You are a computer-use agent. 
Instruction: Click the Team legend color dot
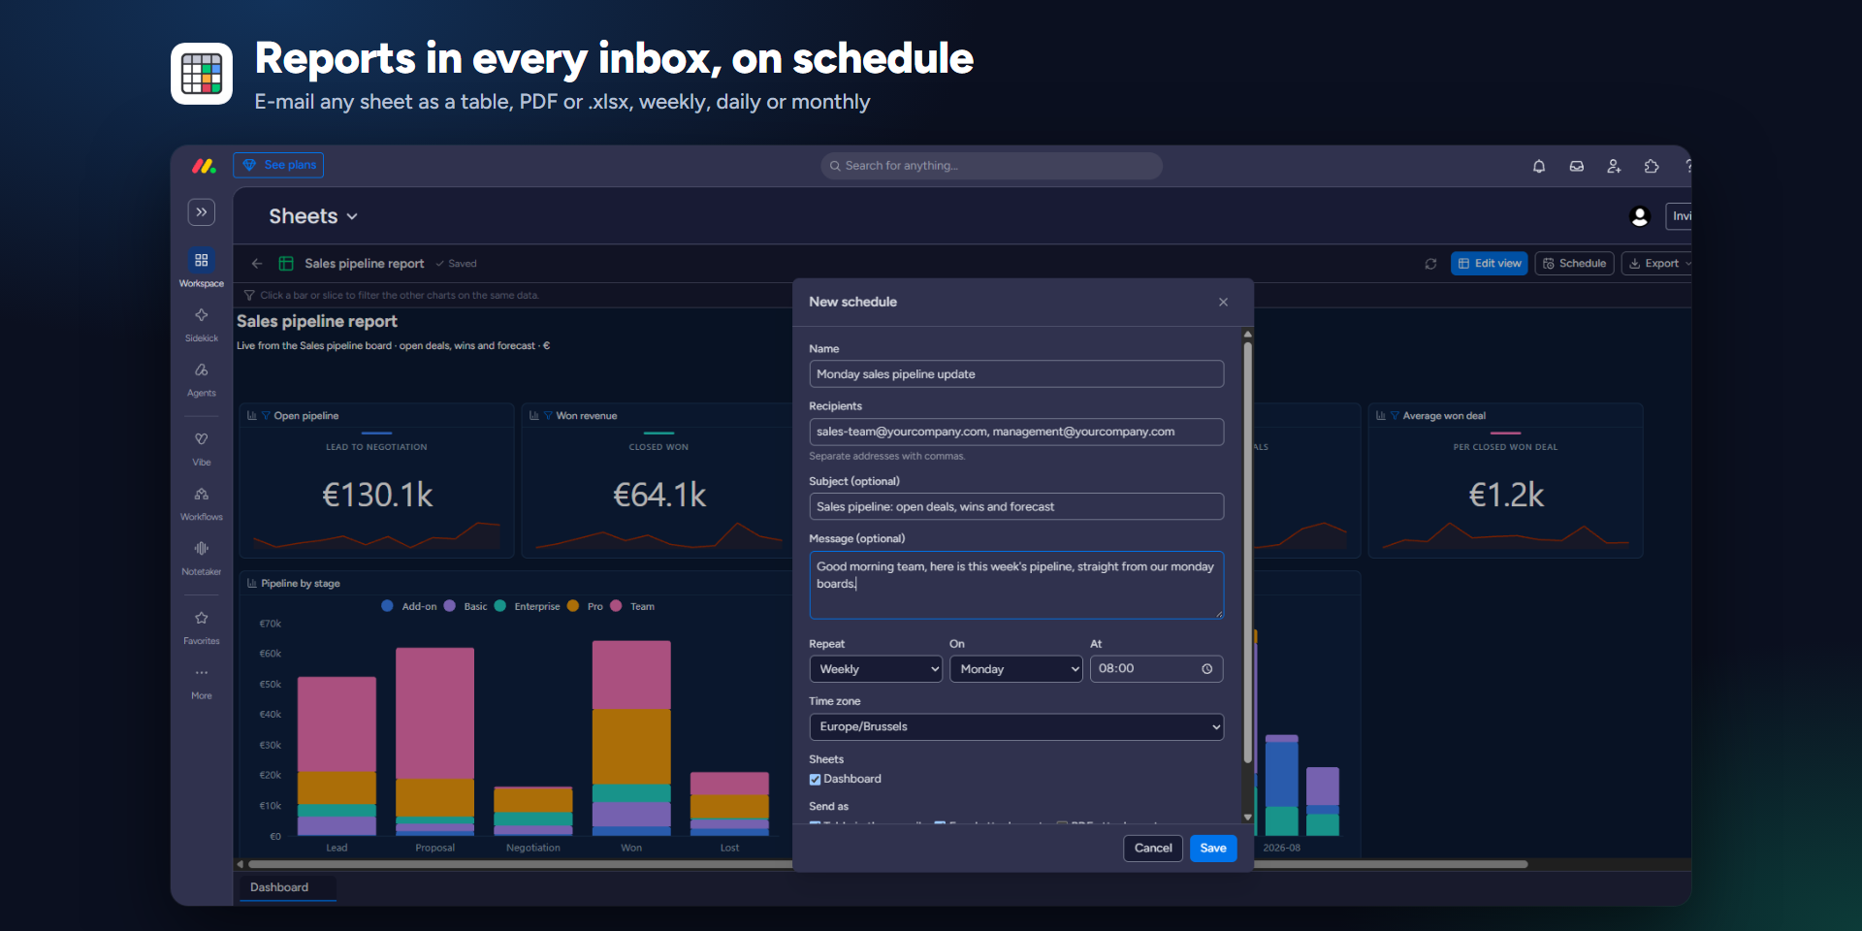tap(616, 606)
